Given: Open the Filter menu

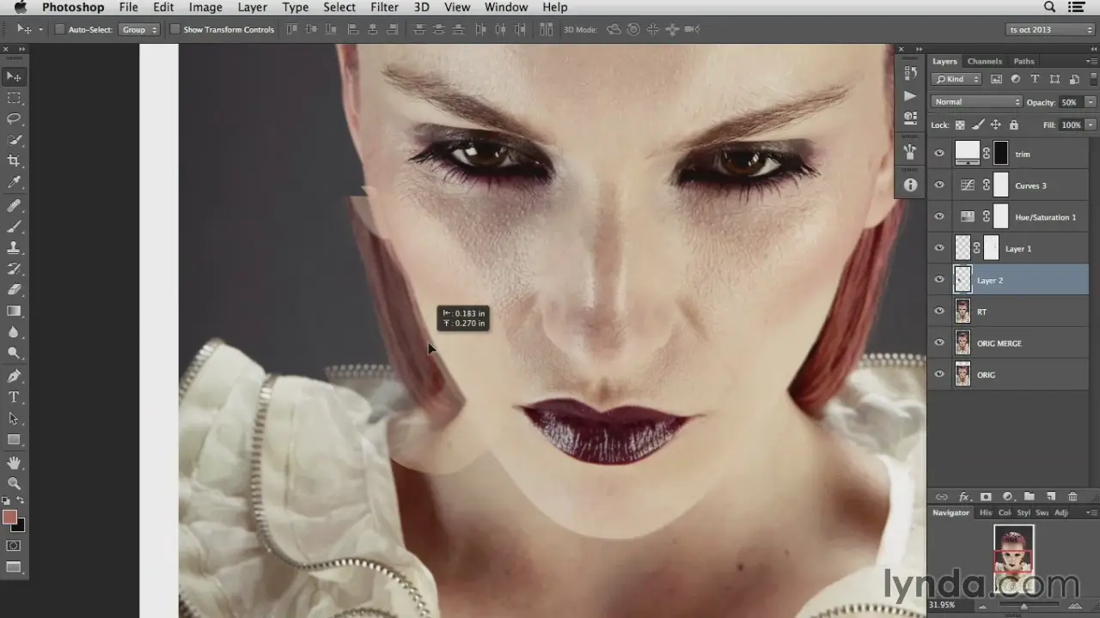Looking at the screenshot, I should (x=384, y=8).
